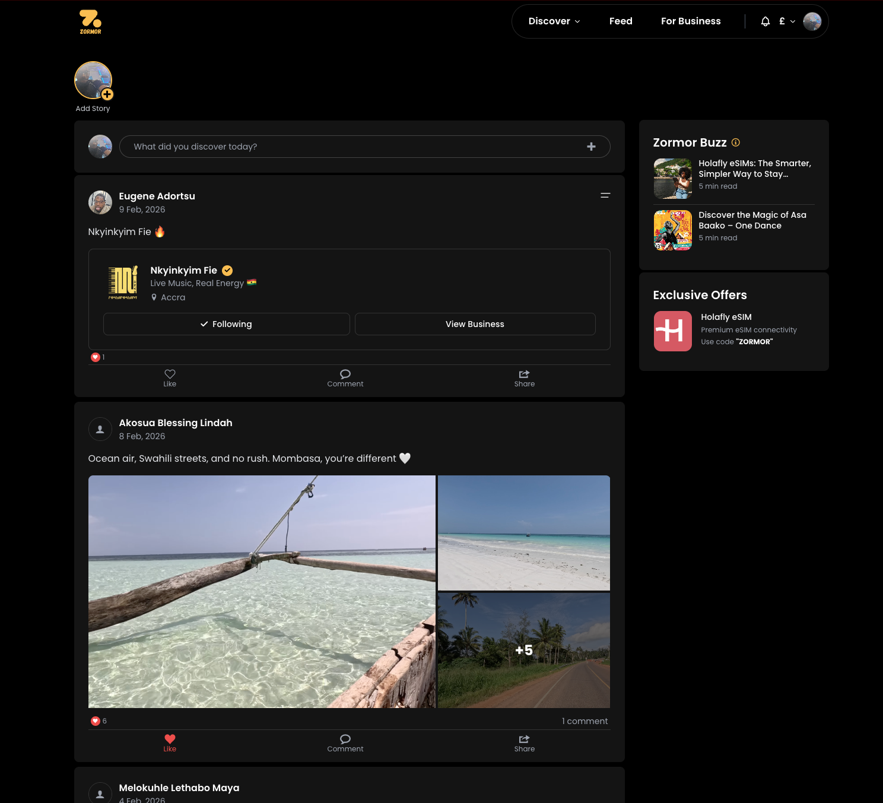Image resolution: width=883 pixels, height=803 pixels.
Task: Expand the Discover dropdown menu
Action: coord(554,21)
